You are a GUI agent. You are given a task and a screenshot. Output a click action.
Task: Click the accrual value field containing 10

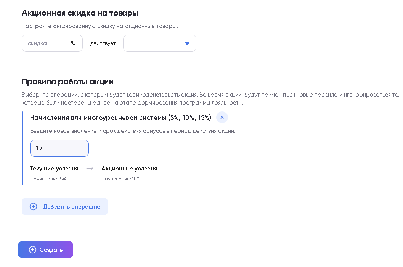[59, 148]
